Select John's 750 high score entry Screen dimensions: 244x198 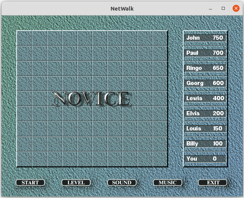tap(205, 38)
